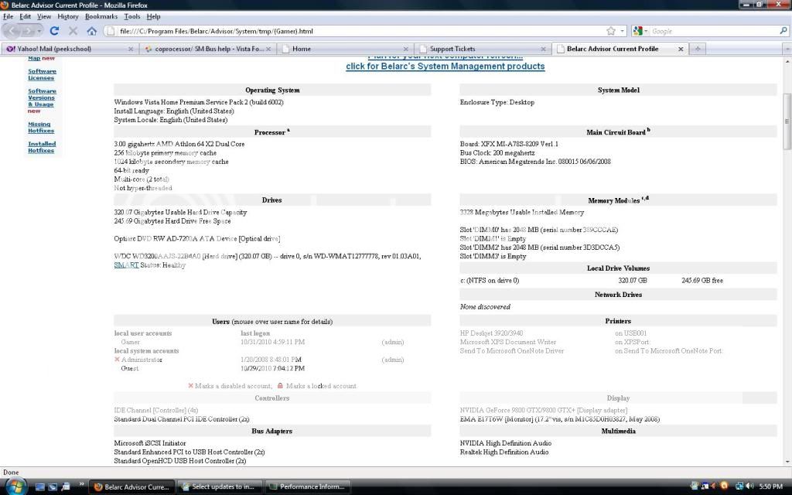This screenshot has width=792, height=495.
Task: Open the File menu
Action: coord(8,17)
